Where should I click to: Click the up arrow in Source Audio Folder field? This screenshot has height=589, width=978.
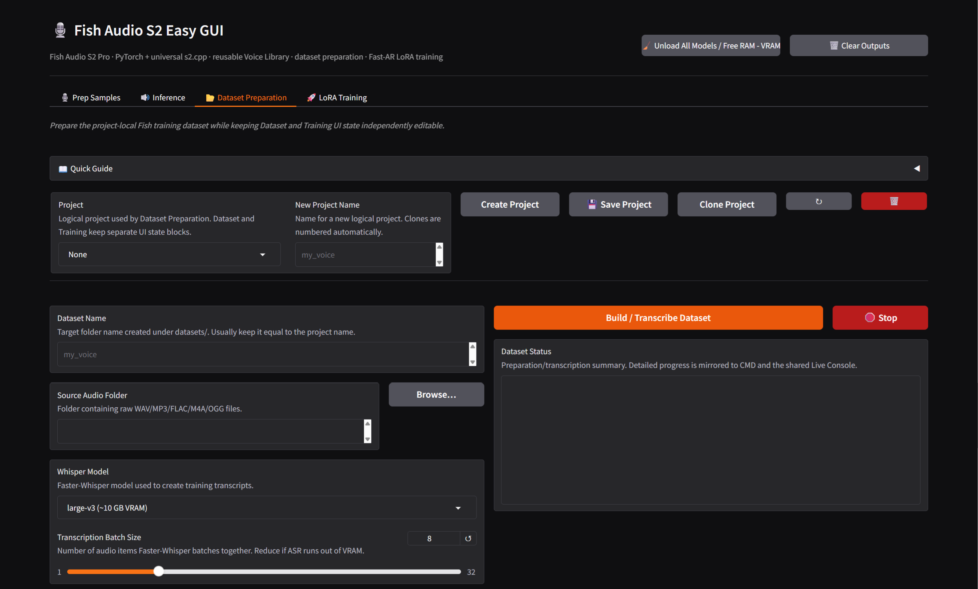pyautogui.click(x=368, y=423)
